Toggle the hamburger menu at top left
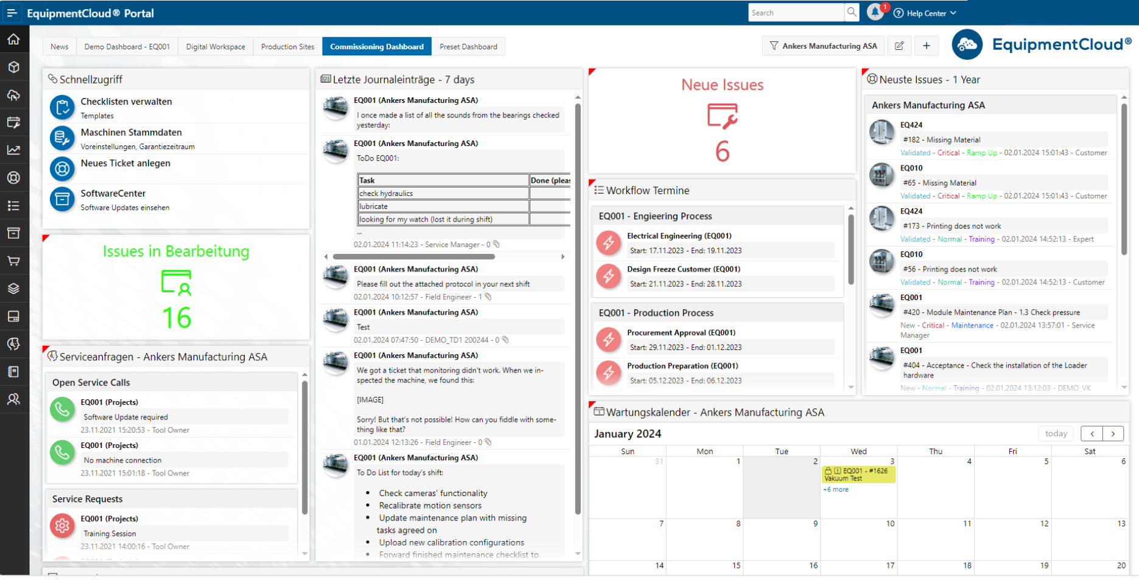Screen dimensions: 1139x588 [x=12, y=13]
